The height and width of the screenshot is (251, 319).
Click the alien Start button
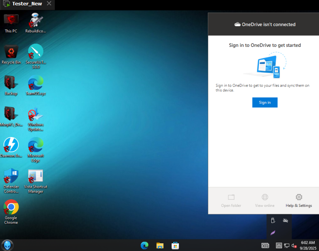point(7,245)
